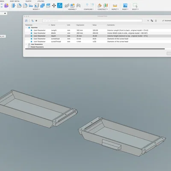Collapse the Favorites group
Image resolution: width=171 pixels, height=171 pixels.
point(26,28)
